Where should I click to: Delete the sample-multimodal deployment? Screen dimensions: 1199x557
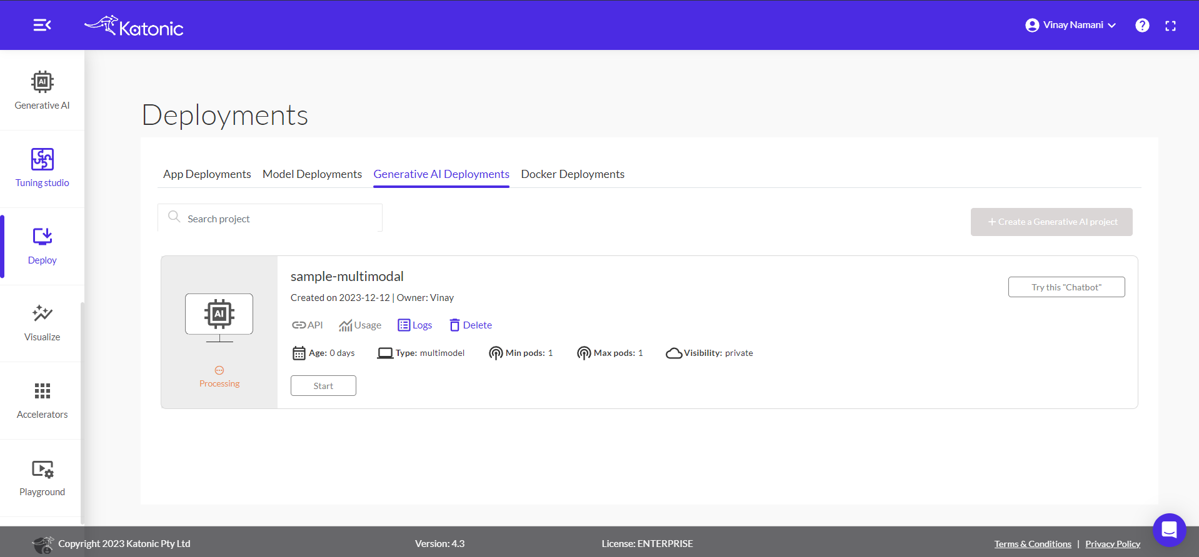tap(471, 325)
